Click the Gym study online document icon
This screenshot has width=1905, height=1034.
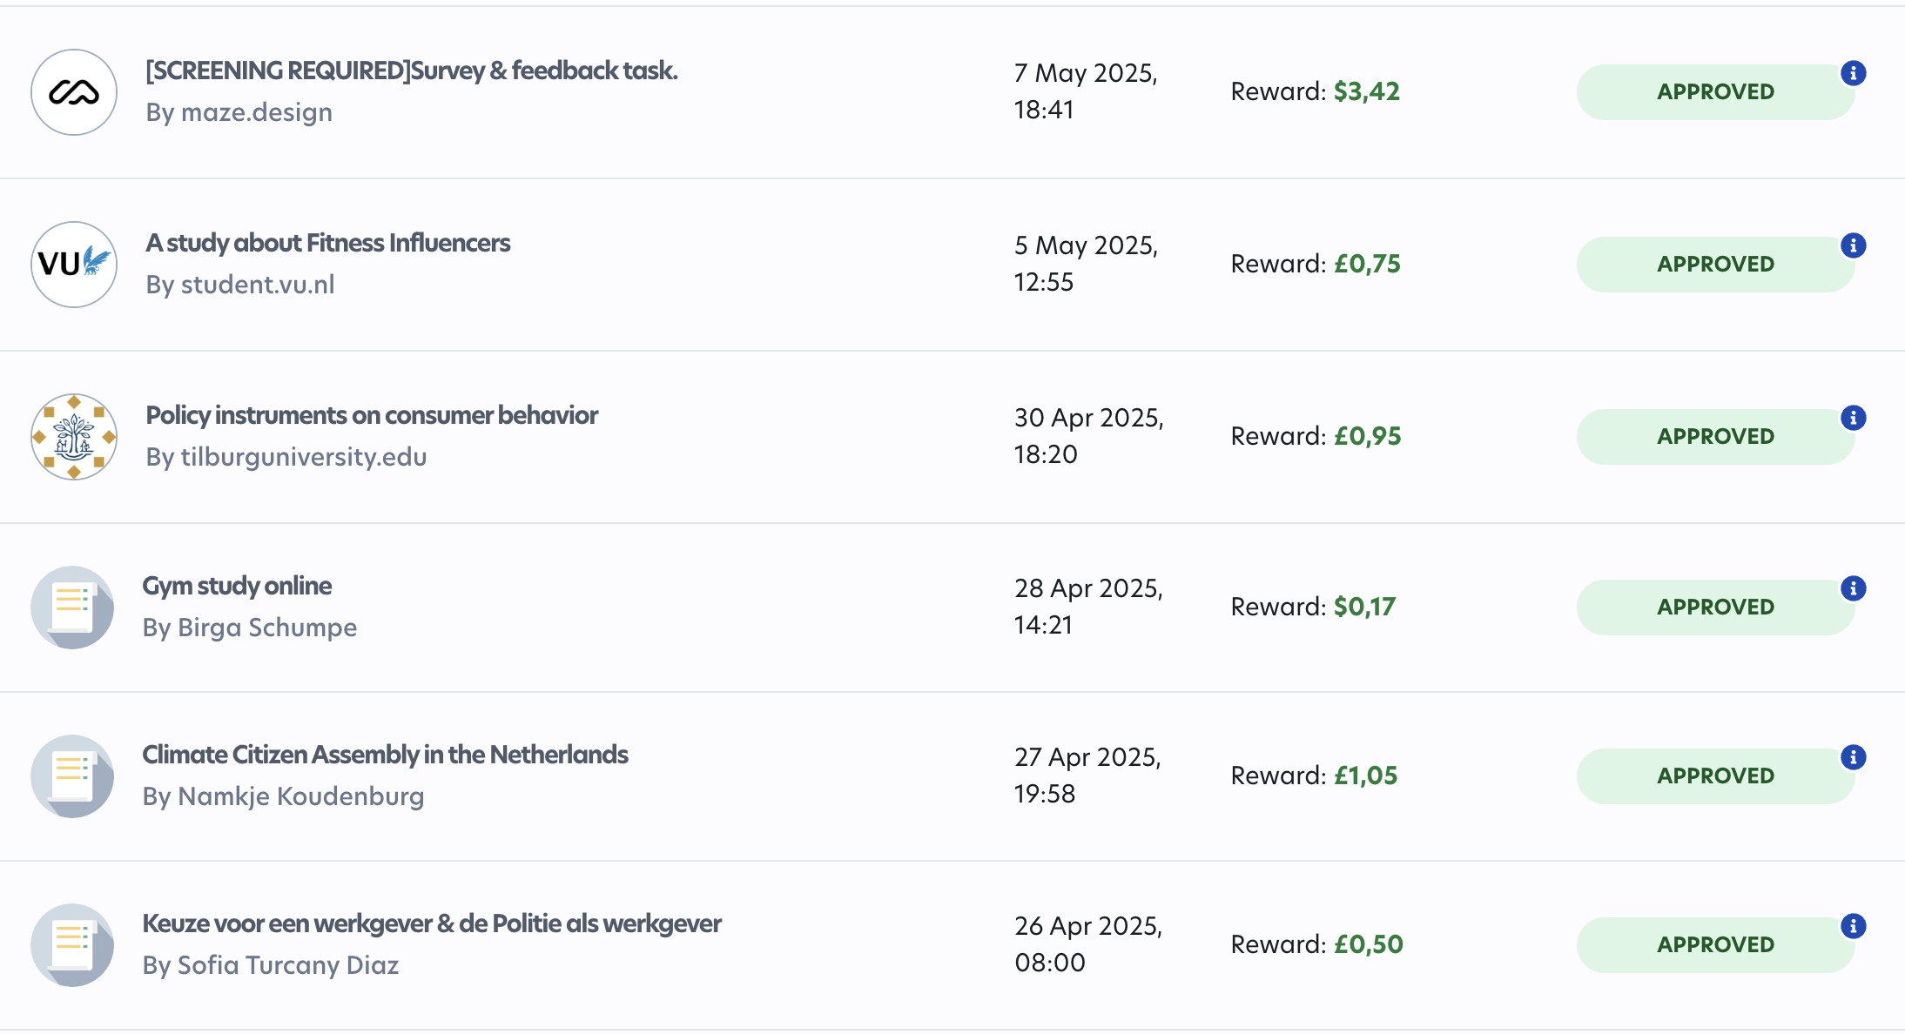click(x=72, y=608)
